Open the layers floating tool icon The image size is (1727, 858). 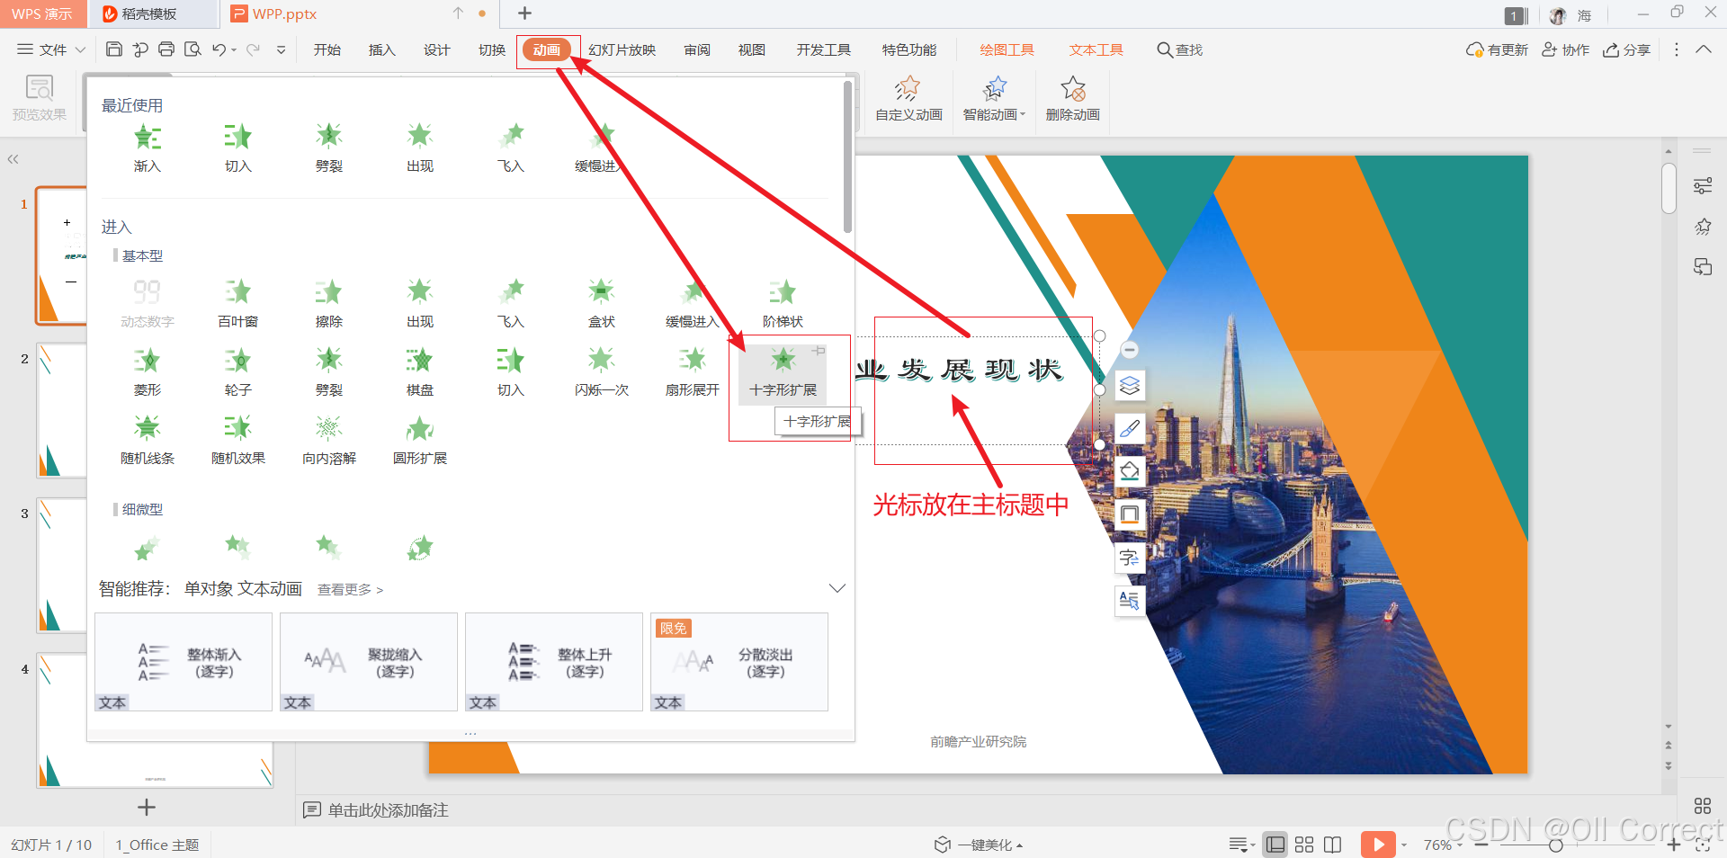(x=1130, y=386)
